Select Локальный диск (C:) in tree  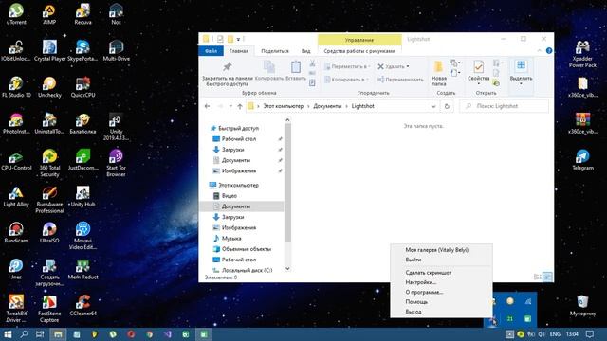point(247,270)
